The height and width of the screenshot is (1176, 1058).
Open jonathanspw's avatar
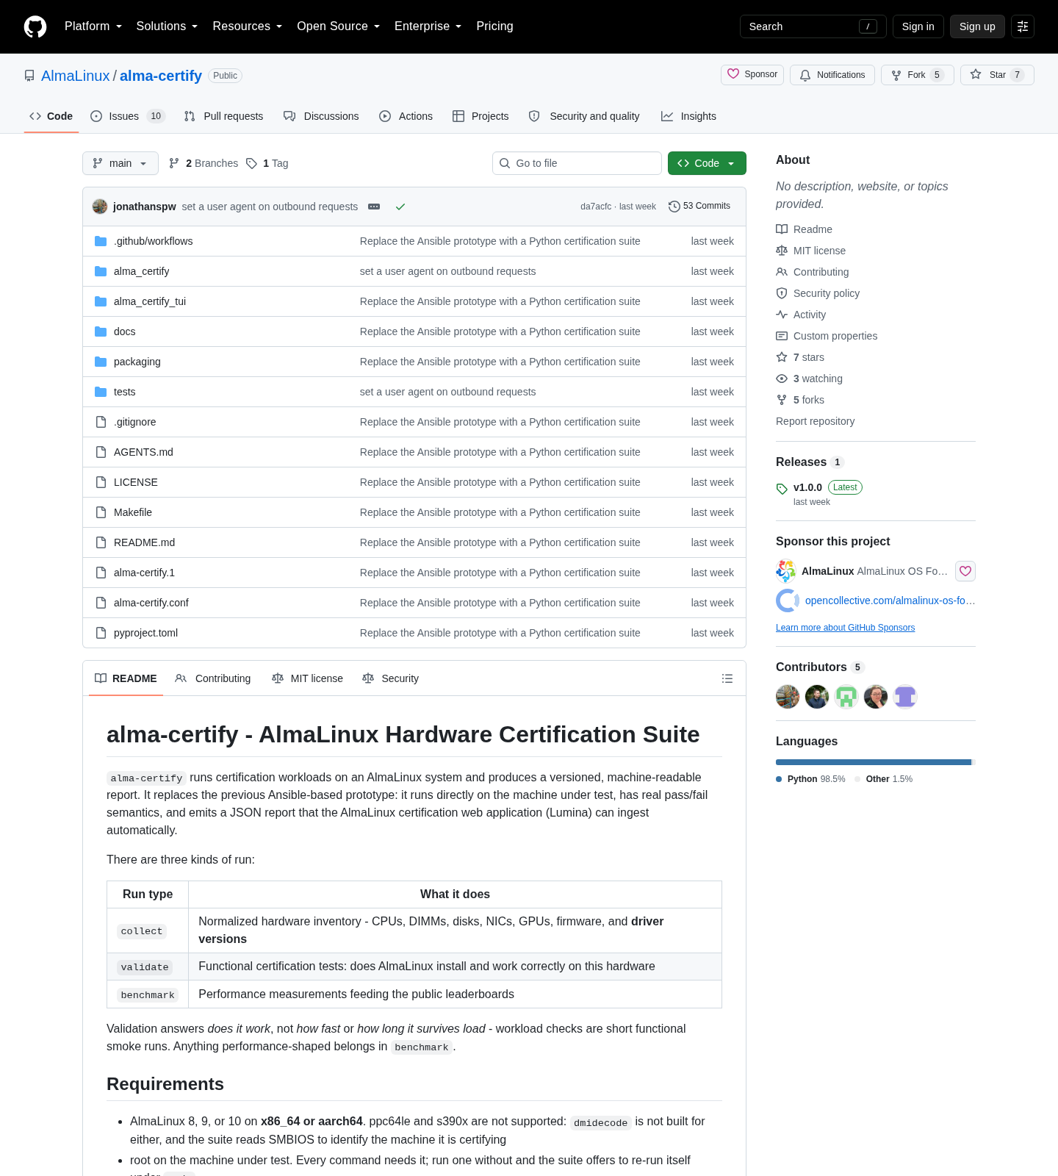pyautogui.click(x=100, y=207)
